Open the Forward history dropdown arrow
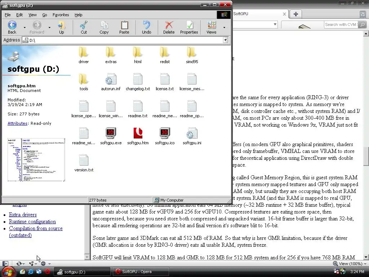Viewport: 369px width, 277px height. (x=49, y=27)
